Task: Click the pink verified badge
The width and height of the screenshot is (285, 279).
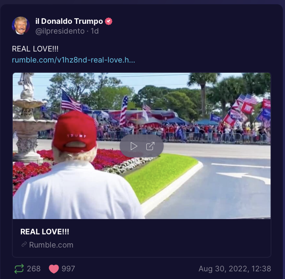Action: pos(109,21)
